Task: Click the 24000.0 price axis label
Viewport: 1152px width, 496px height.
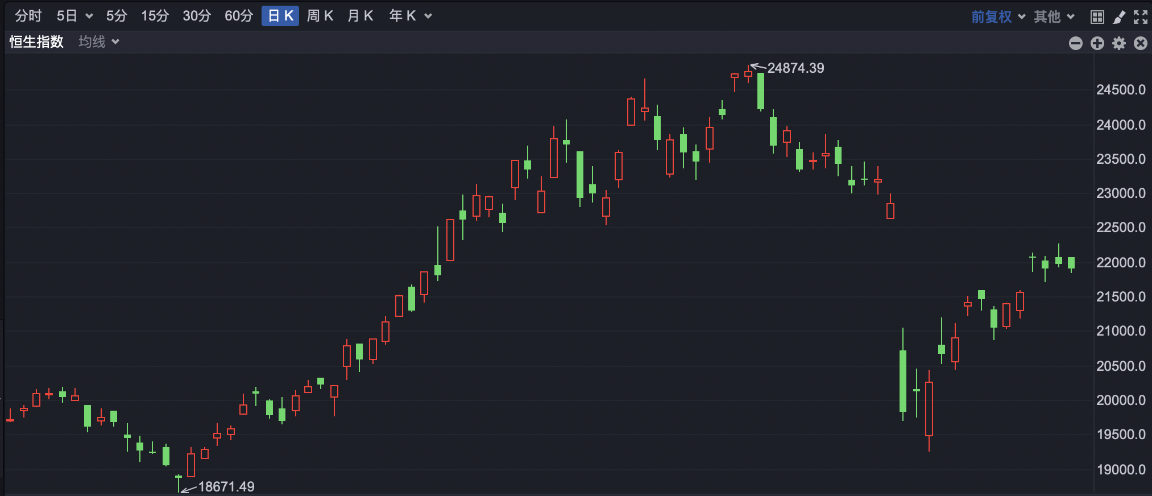Action: [1121, 125]
